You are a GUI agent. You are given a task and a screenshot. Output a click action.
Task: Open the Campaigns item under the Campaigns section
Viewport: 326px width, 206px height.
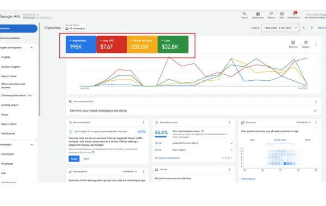(8, 154)
